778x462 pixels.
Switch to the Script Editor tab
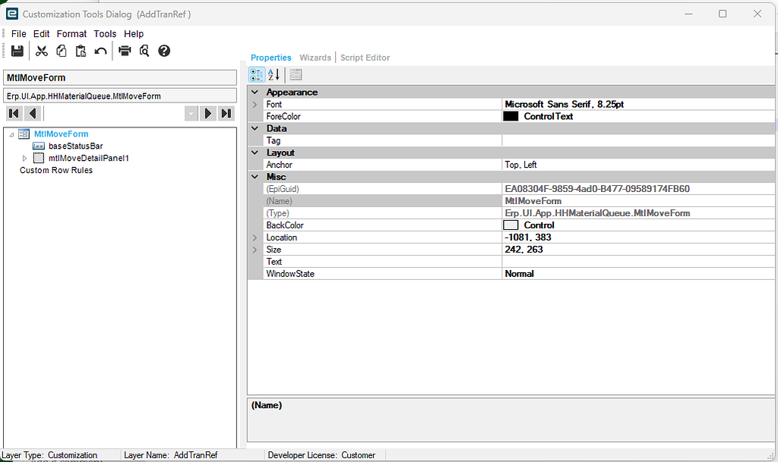pyautogui.click(x=364, y=57)
